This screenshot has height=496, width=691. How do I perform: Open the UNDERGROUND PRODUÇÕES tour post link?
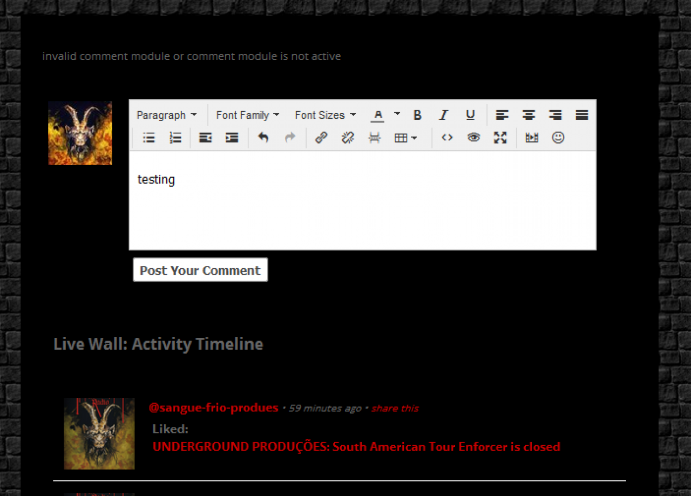tap(356, 447)
